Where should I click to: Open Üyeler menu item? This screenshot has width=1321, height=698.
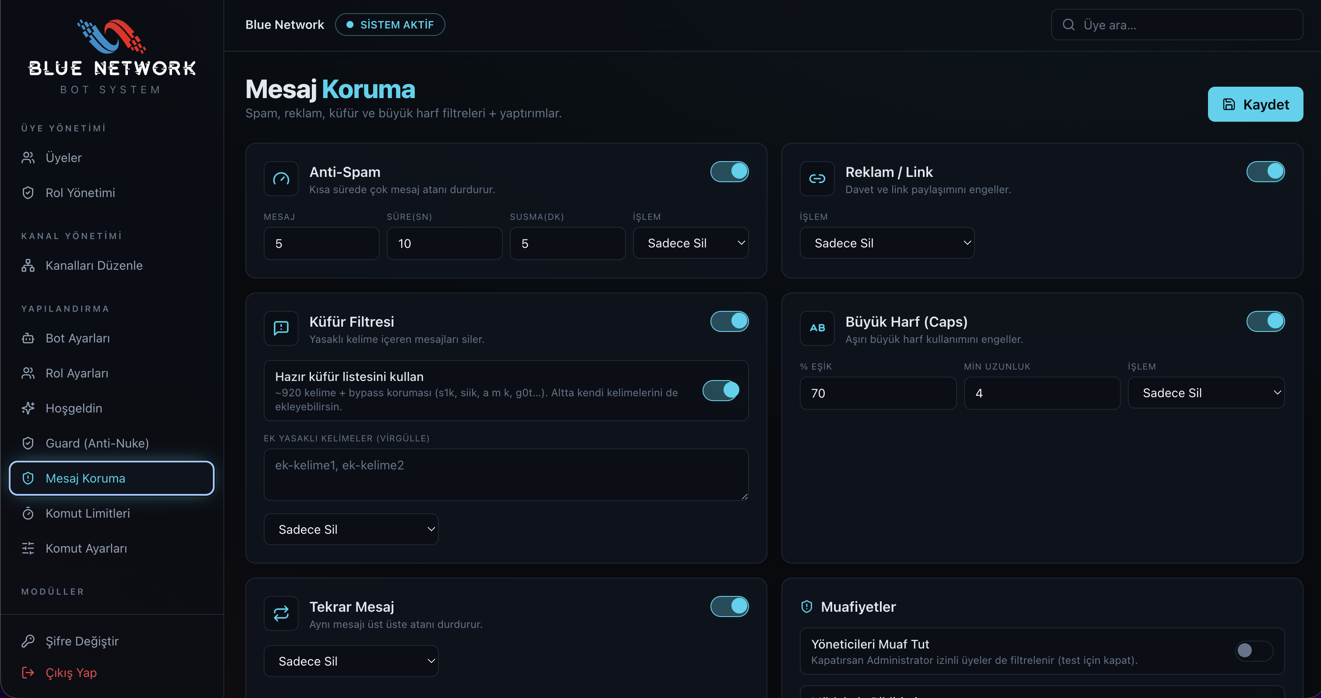(x=112, y=158)
